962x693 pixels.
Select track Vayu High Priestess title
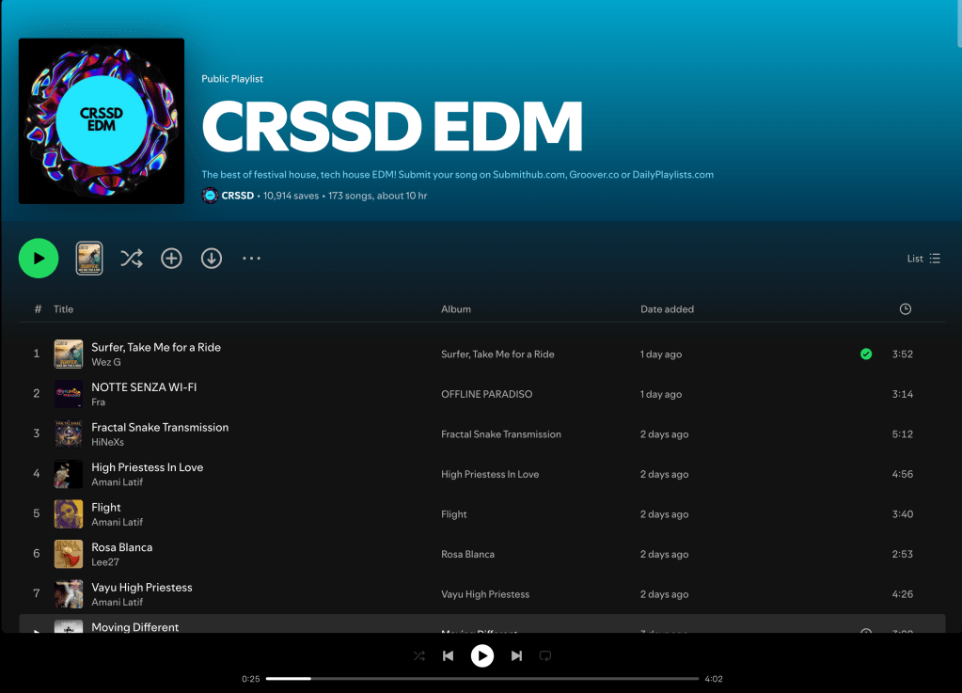[x=142, y=587]
